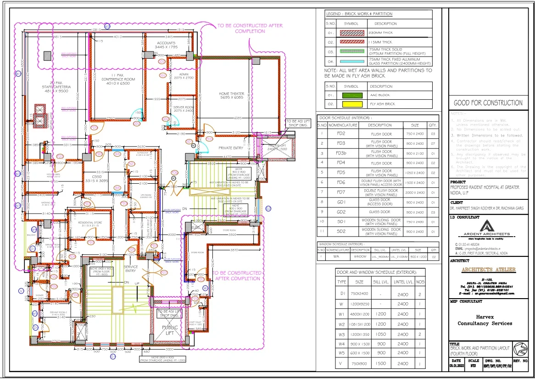The height and width of the screenshot is (379, 535).
Task: Click the arrow logo beside the drawing title
Action: (x=520, y=349)
